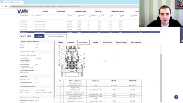Select the CV 4-12 (IE3) row
The image size is (183, 103).
point(90,24)
